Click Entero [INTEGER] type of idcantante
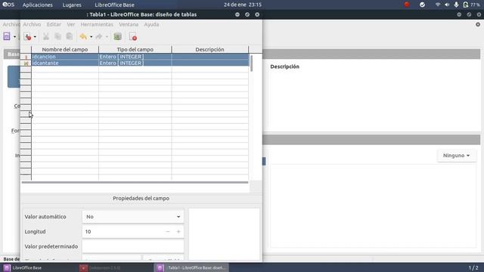Screen dimensions: 484x272 pyautogui.click(x=135, y=63)
